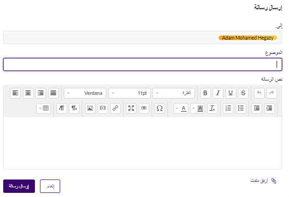Apply the background highlight color
The height and width of the screenshot is (197, 289).
[200, 108]
